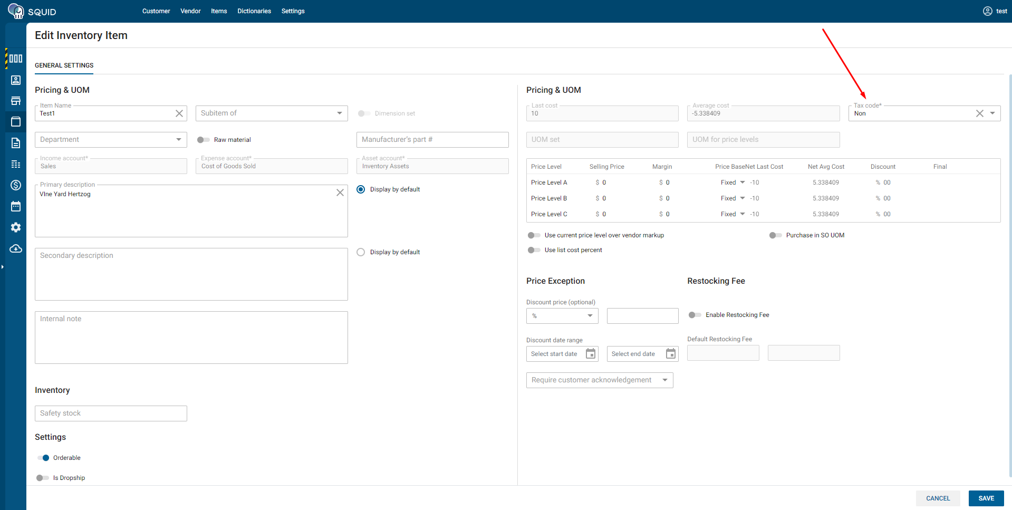Open the Vendor menu

click(190, 11)
